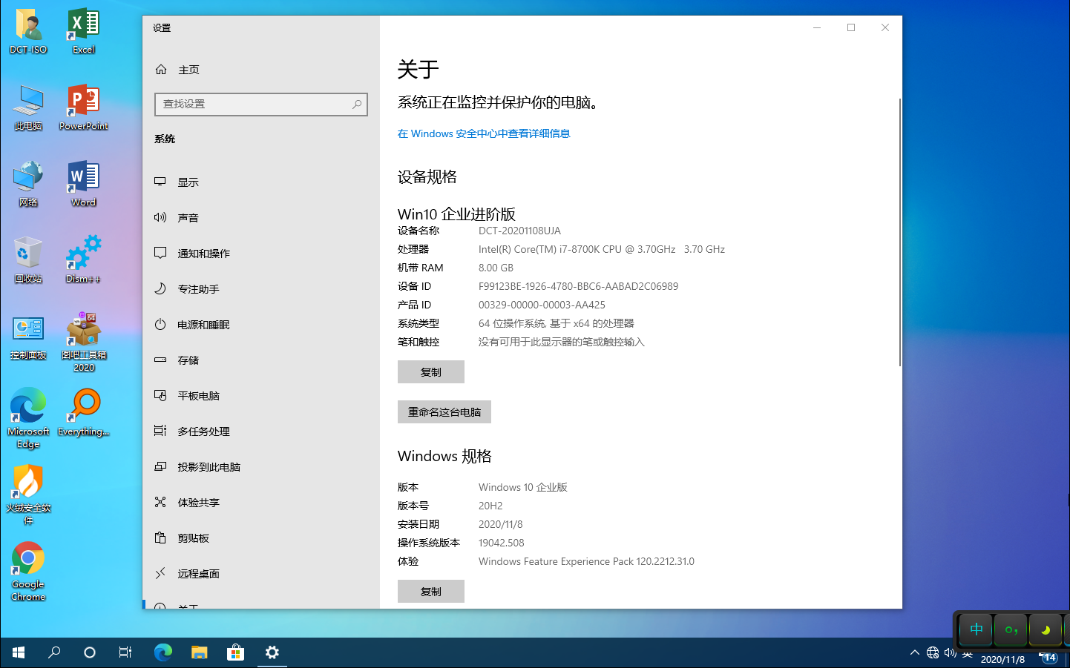Open Microsoft Edge from the taskbar
Viewport: 1070px width, 668px height.
coord(163,652)
